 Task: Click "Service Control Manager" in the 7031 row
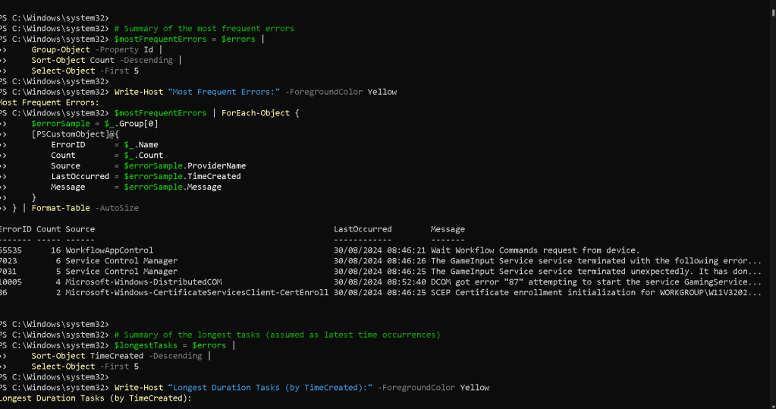point(121,272)
